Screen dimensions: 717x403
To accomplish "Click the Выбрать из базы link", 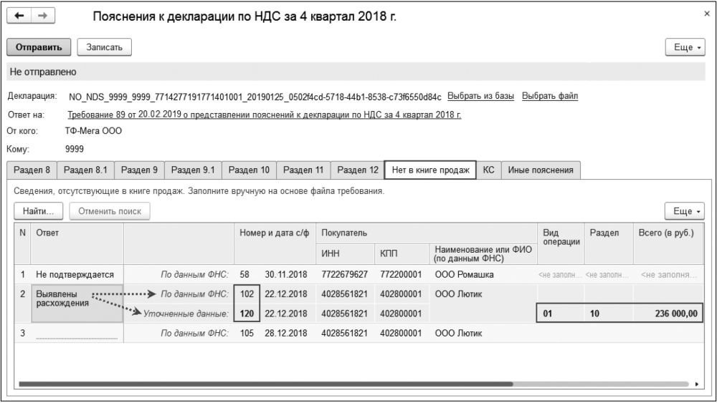I will point(480,97).
